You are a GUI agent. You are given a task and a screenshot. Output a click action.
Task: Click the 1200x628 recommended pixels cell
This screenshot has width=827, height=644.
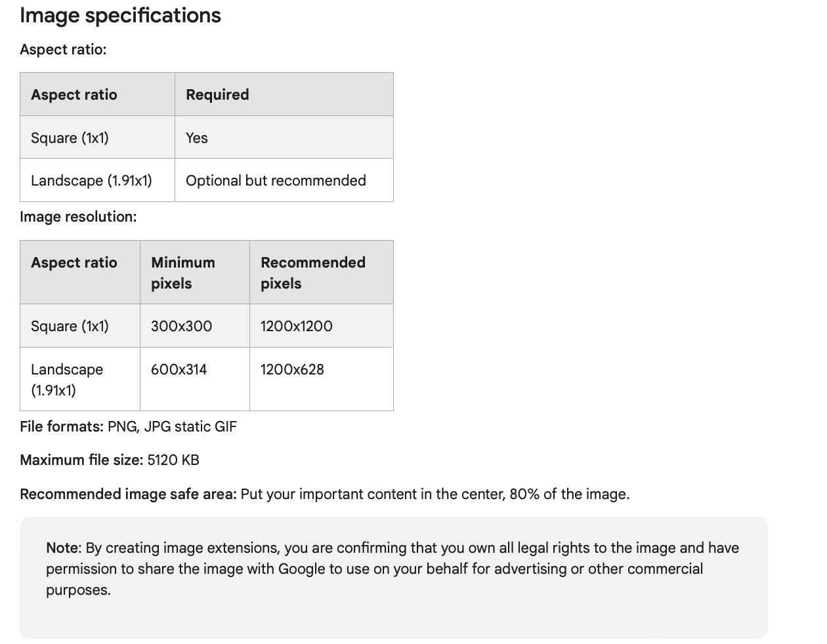pos(292,369)
